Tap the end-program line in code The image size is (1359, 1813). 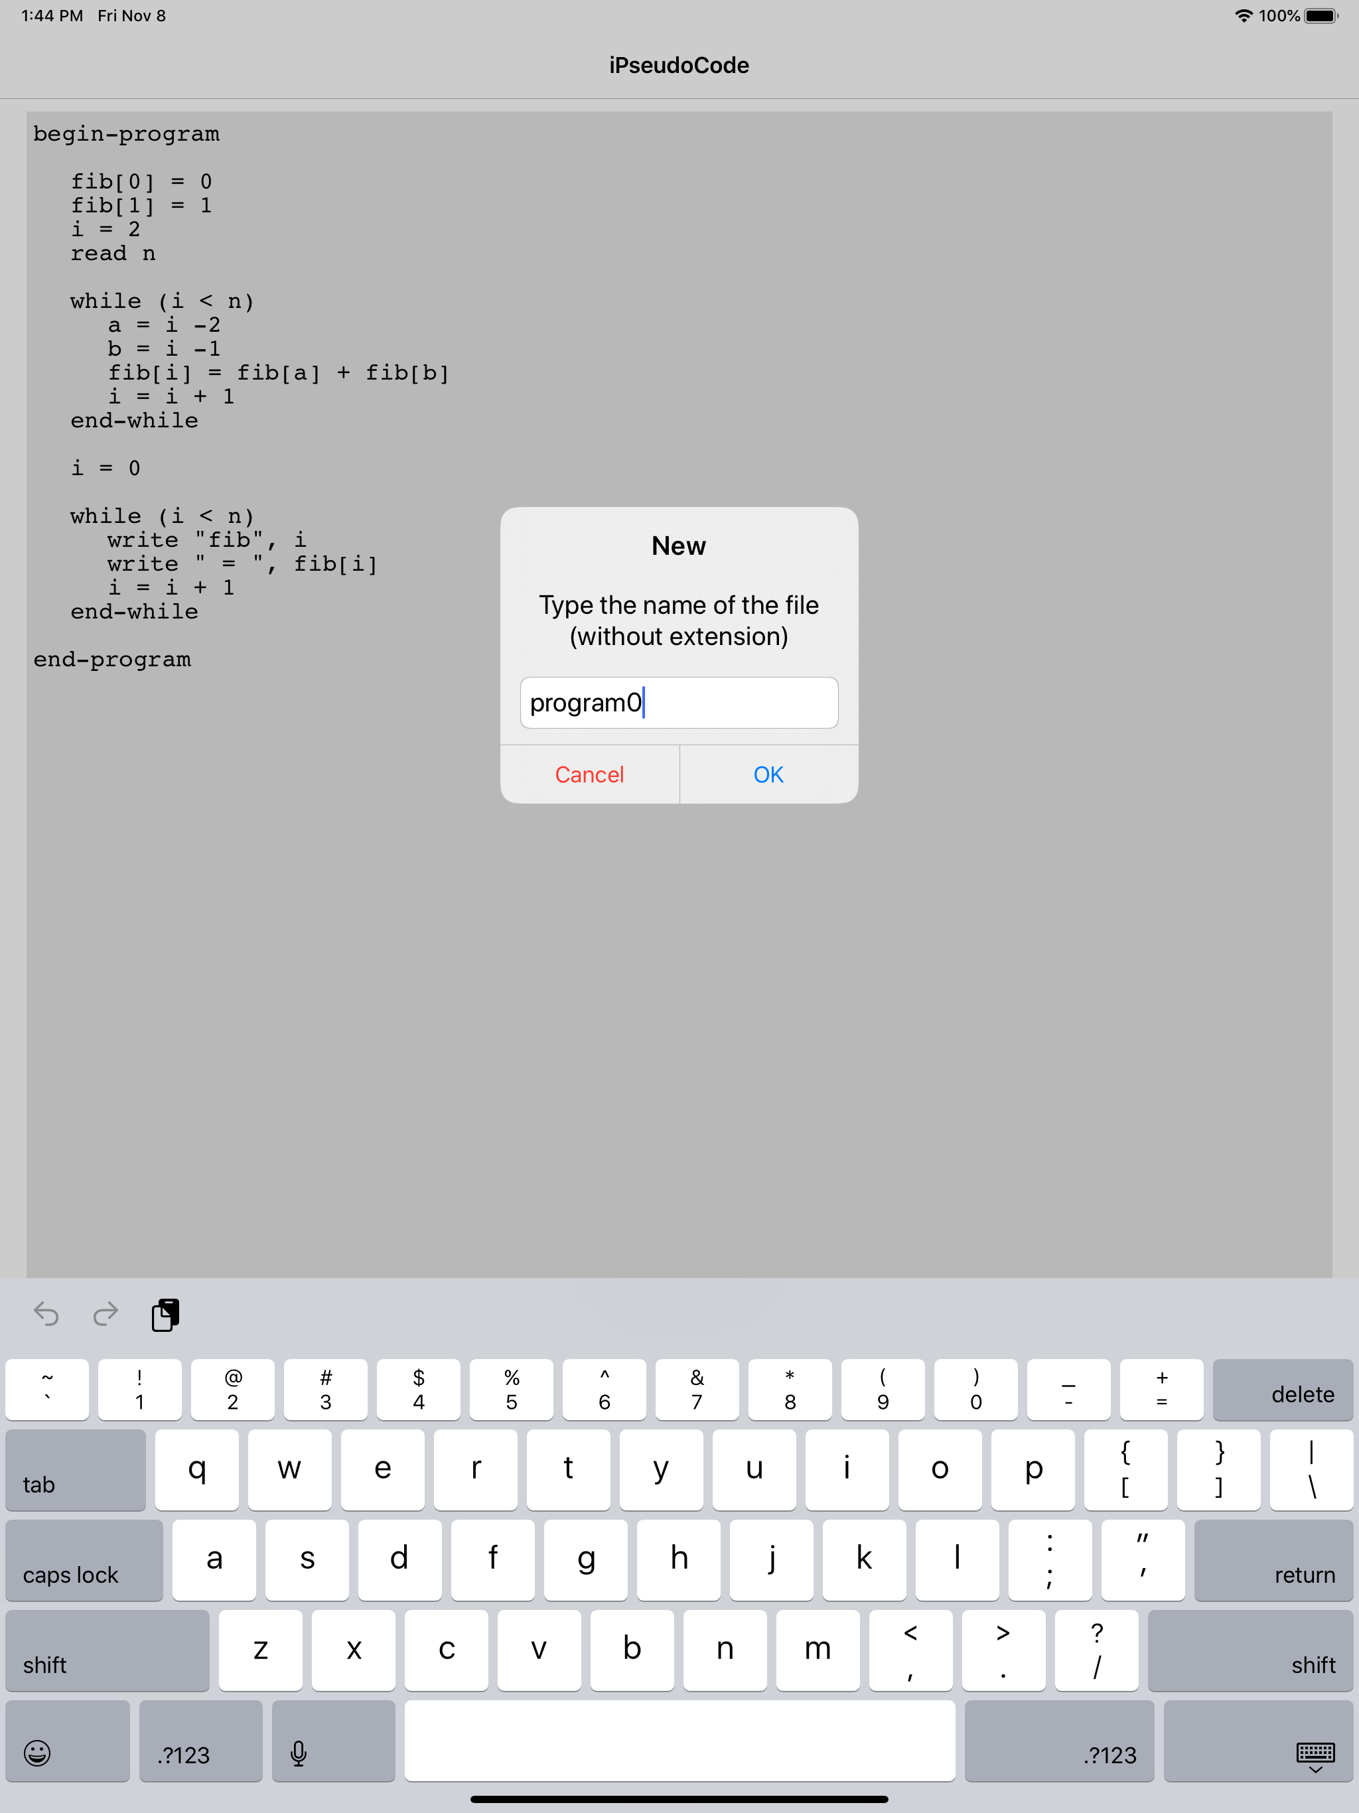click(x=112, y=660)
